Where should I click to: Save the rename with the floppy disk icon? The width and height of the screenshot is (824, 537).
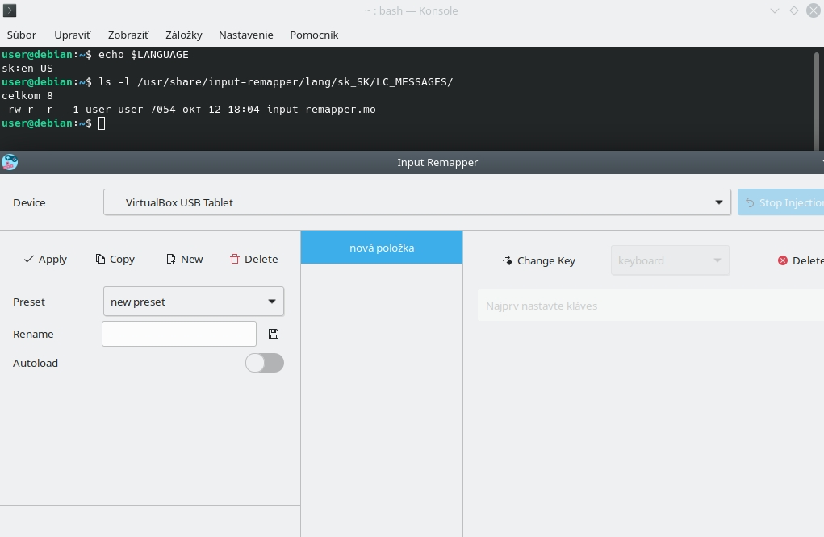(274, 333)
